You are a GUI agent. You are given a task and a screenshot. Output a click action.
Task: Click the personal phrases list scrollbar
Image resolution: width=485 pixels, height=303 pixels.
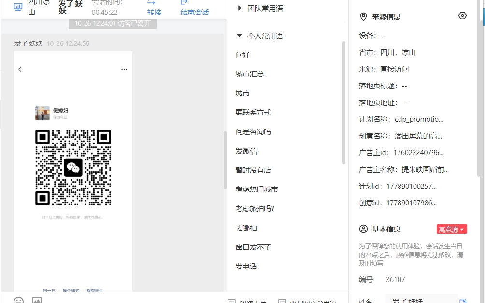tap(343, 102)
